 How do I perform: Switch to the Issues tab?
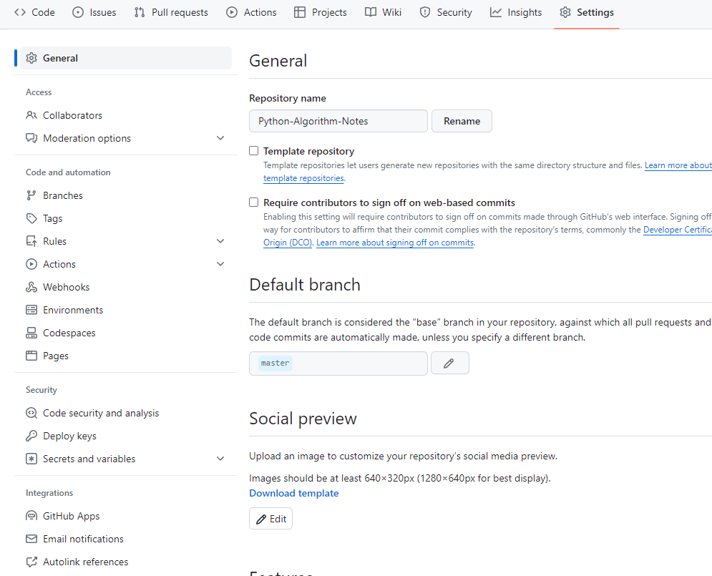[94, 12]
